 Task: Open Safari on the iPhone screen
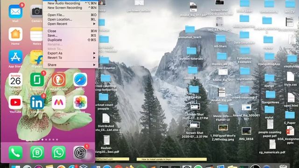click(x=80, y=80)
